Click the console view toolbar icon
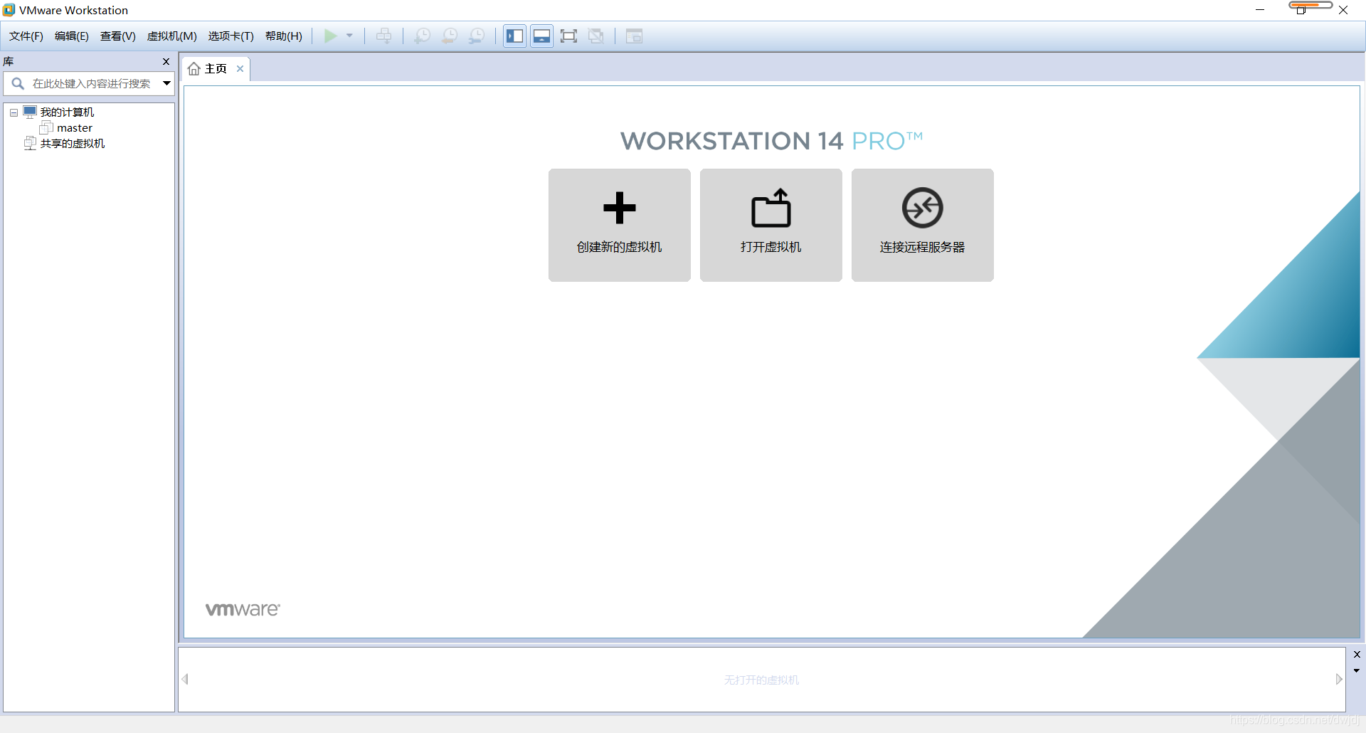This screenshot has width=1366, height=733. (634, 36)
